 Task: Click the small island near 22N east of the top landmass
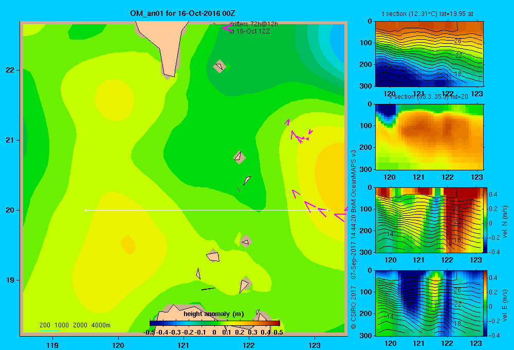pos(219,66)
